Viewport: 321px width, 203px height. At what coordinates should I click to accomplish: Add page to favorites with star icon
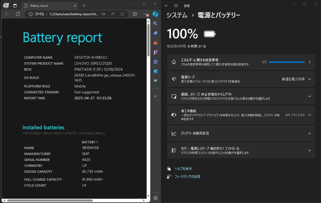[x=122, y=14]
